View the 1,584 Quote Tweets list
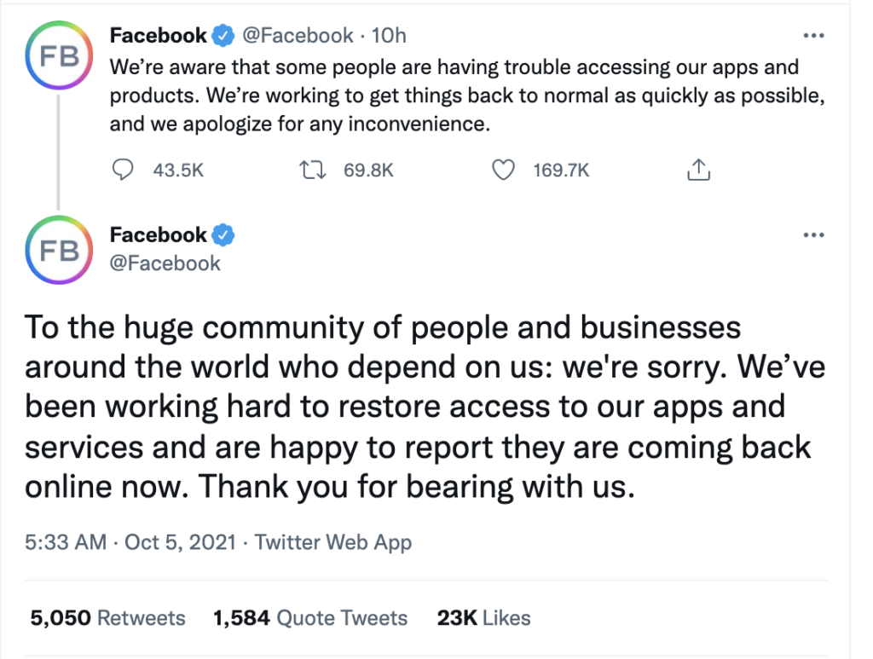Image resolution: width=873 pixels, height=659 pixels. coord(310,618)
